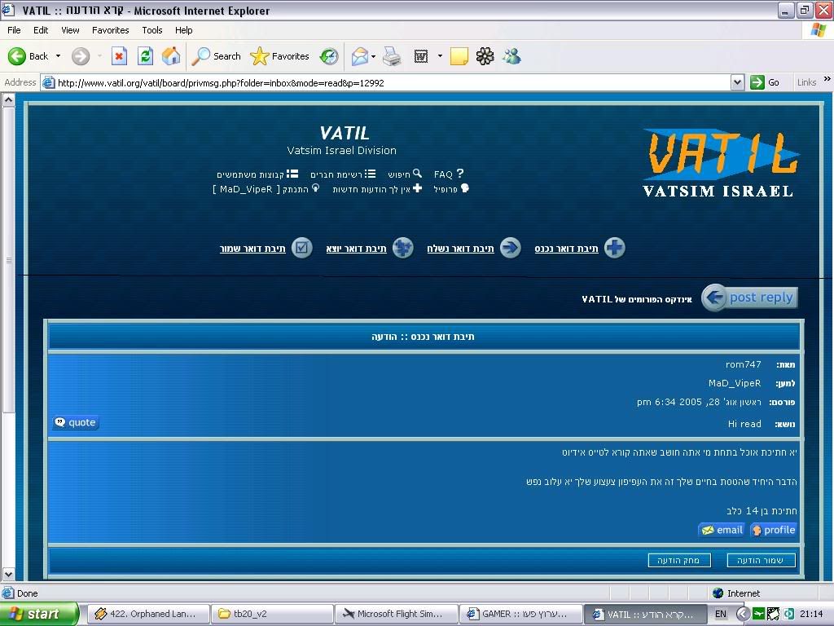This screenshot has height=626, width=834.
Task: Open the File menu
Action: [14, 30]
